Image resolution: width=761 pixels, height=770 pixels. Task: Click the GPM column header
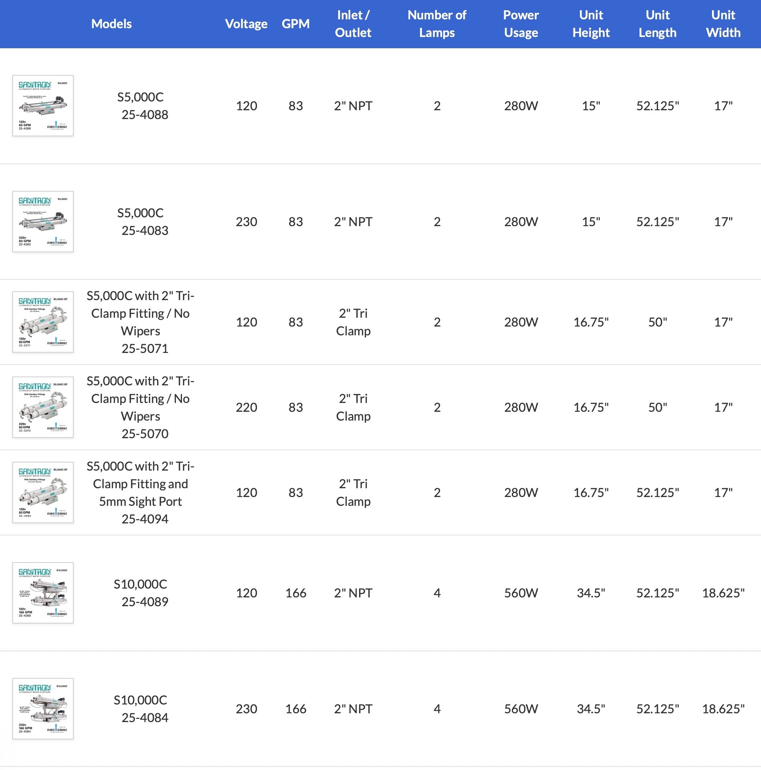[x=295, y=24]
